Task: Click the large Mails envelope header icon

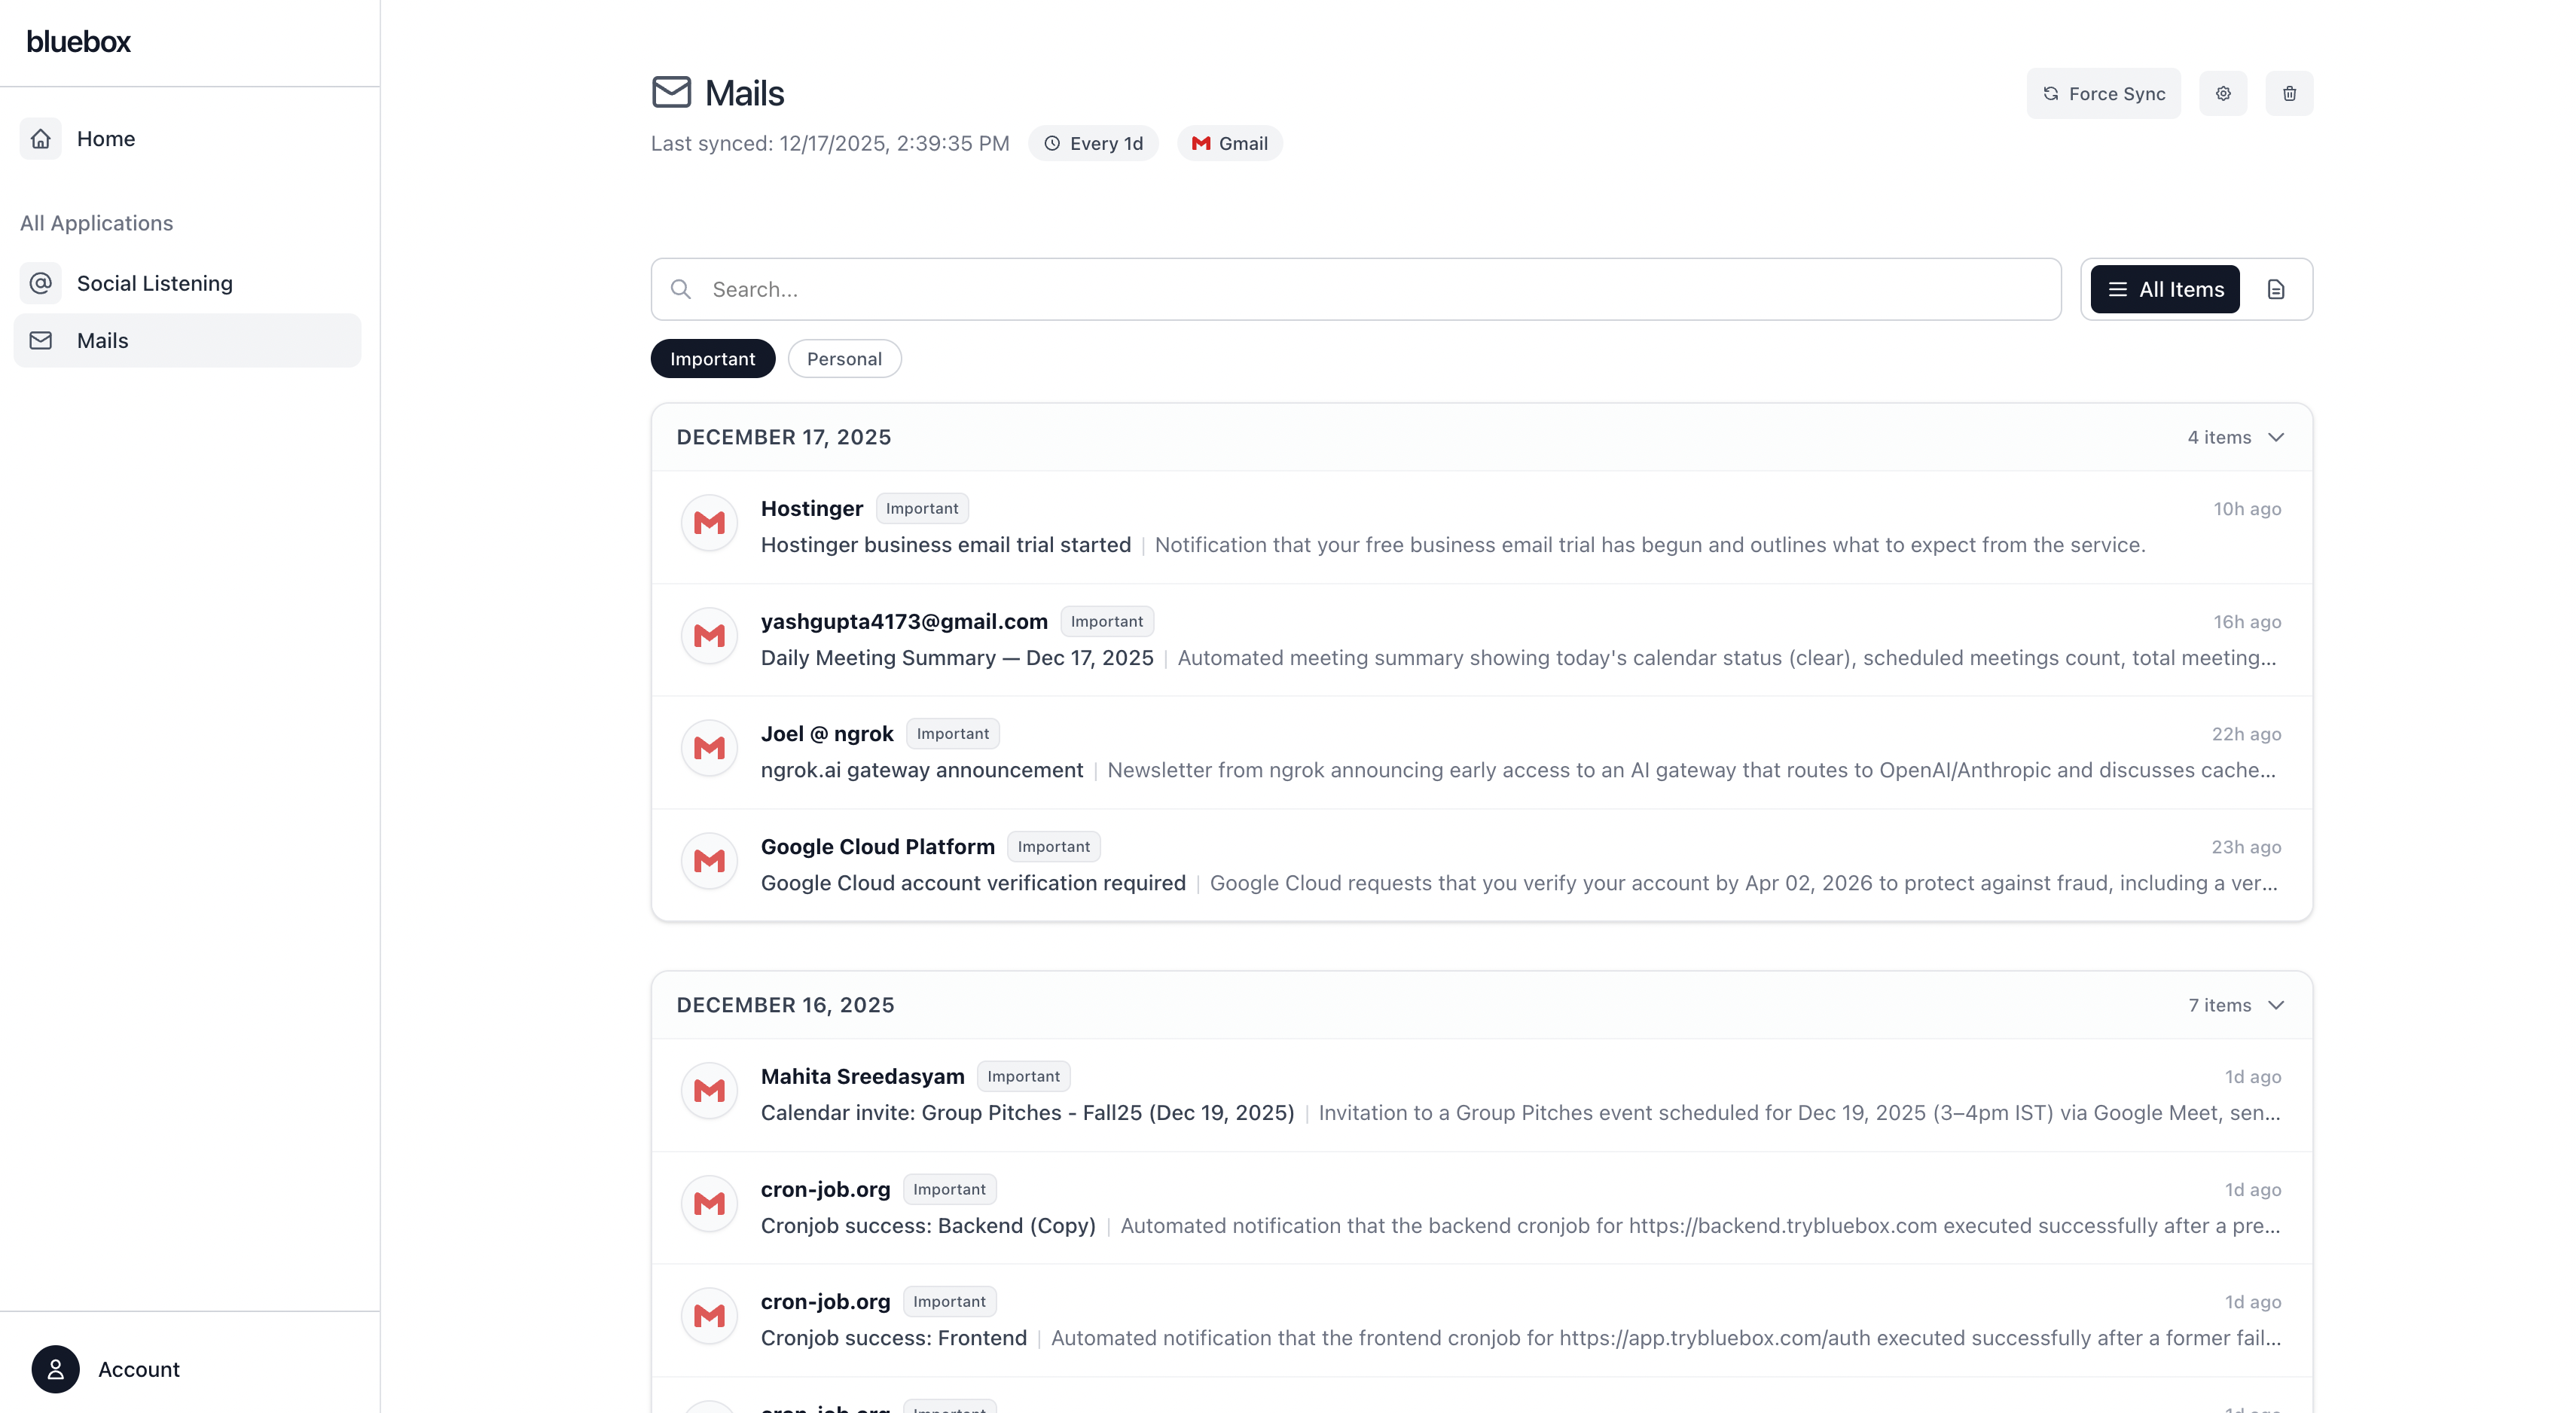Action: coord(671,92)
